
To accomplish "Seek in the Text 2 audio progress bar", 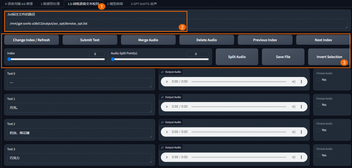I will click(239, 132).
